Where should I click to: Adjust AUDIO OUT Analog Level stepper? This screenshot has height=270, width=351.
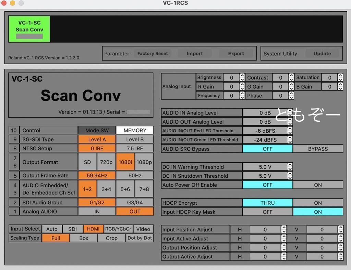pyautogui.click(x=290, y=122)
